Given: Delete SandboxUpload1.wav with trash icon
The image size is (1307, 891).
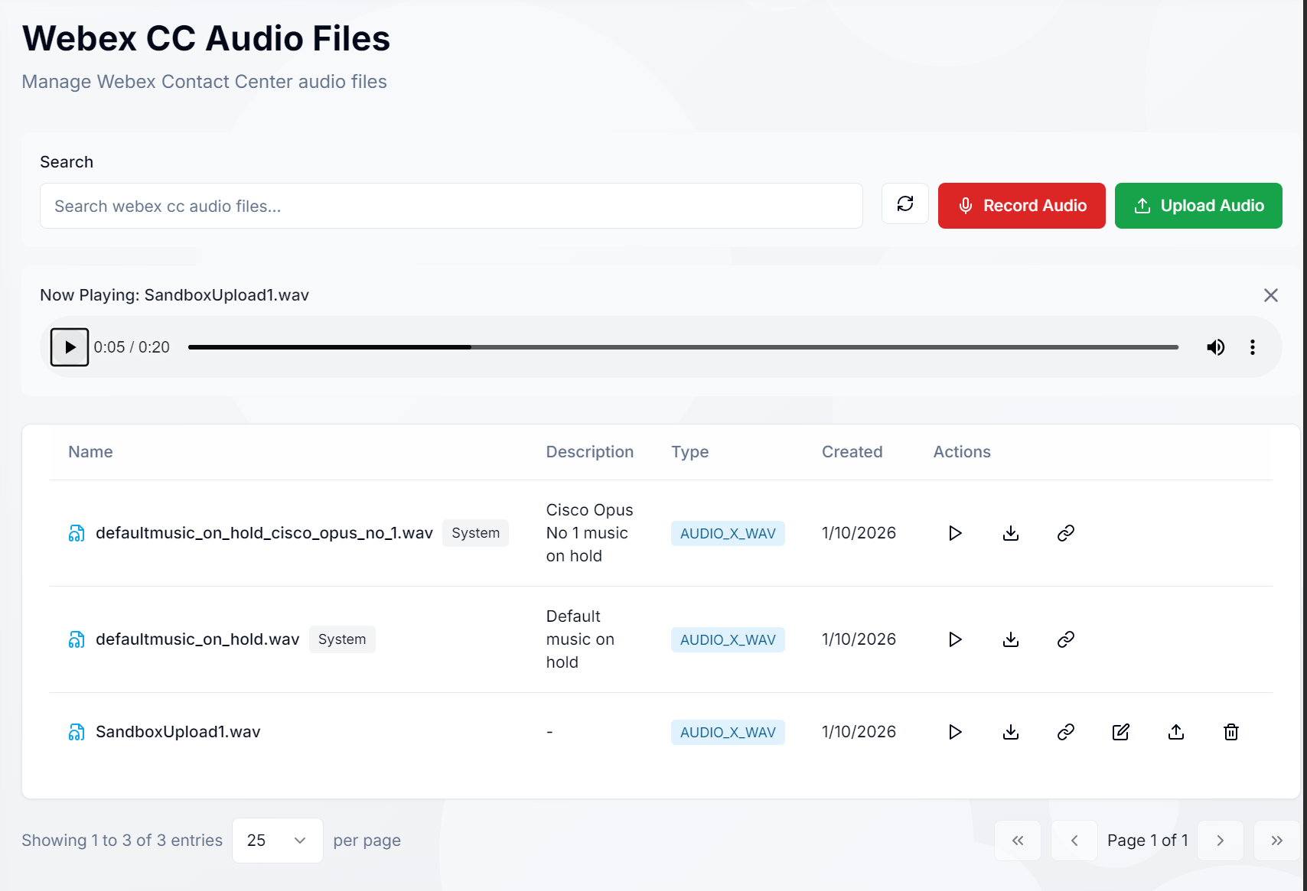Looking at the screenshot, I should (1230, 732).
